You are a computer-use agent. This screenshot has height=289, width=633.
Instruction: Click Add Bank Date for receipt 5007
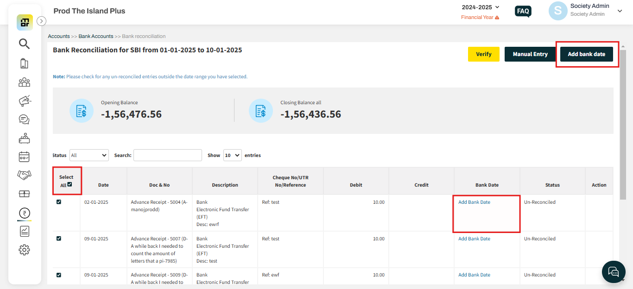(x=474, y=239)
